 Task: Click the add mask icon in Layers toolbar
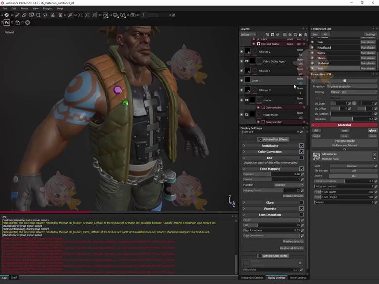(273, 35)
